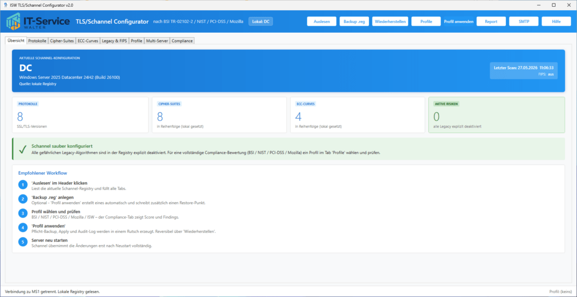Image resolution: width=577 pixels, height=297 pixels.
Task: Click the Wiederherstellen button
Action: [390, 21]
